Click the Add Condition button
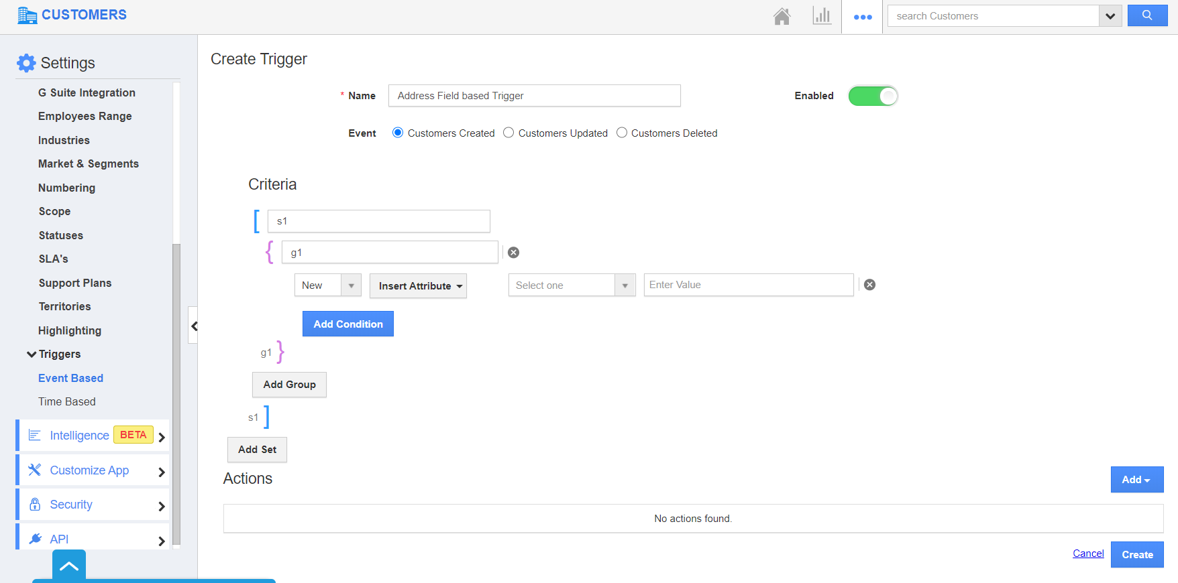 [x=347, y=324]
